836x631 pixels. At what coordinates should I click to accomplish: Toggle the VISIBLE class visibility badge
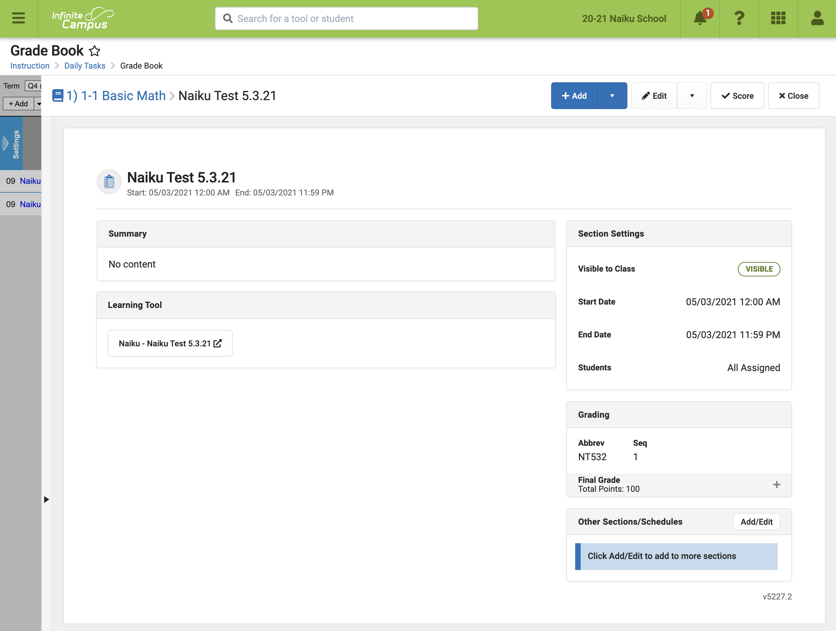coord(758,269)
